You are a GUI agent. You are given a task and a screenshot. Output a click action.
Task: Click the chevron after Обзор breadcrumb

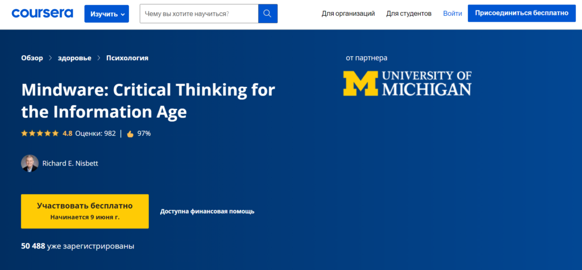click(51, 58)
